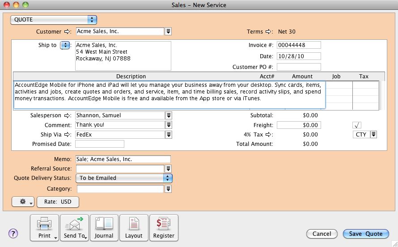Screen dimensions: 398x247
Task: Click the first Job column cell
Action: (x=339, y=85)
